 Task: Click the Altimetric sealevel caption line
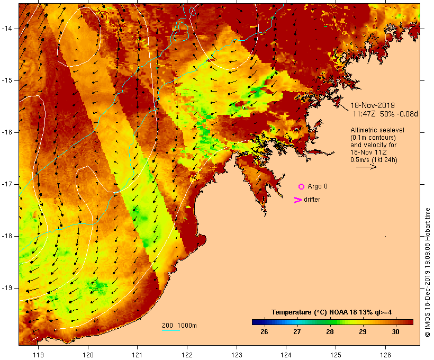pyautogui.click(x=377, y=130)
